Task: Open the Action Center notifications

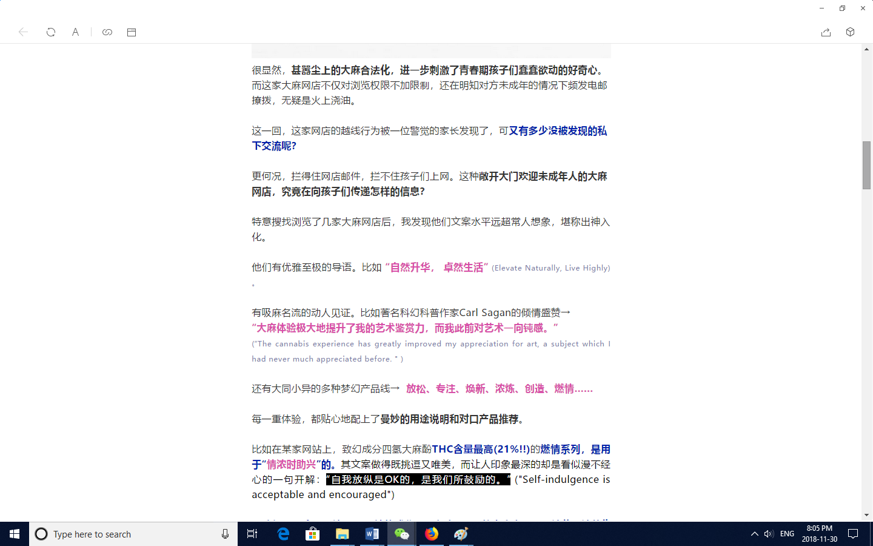Action: (x=853, y=534)
